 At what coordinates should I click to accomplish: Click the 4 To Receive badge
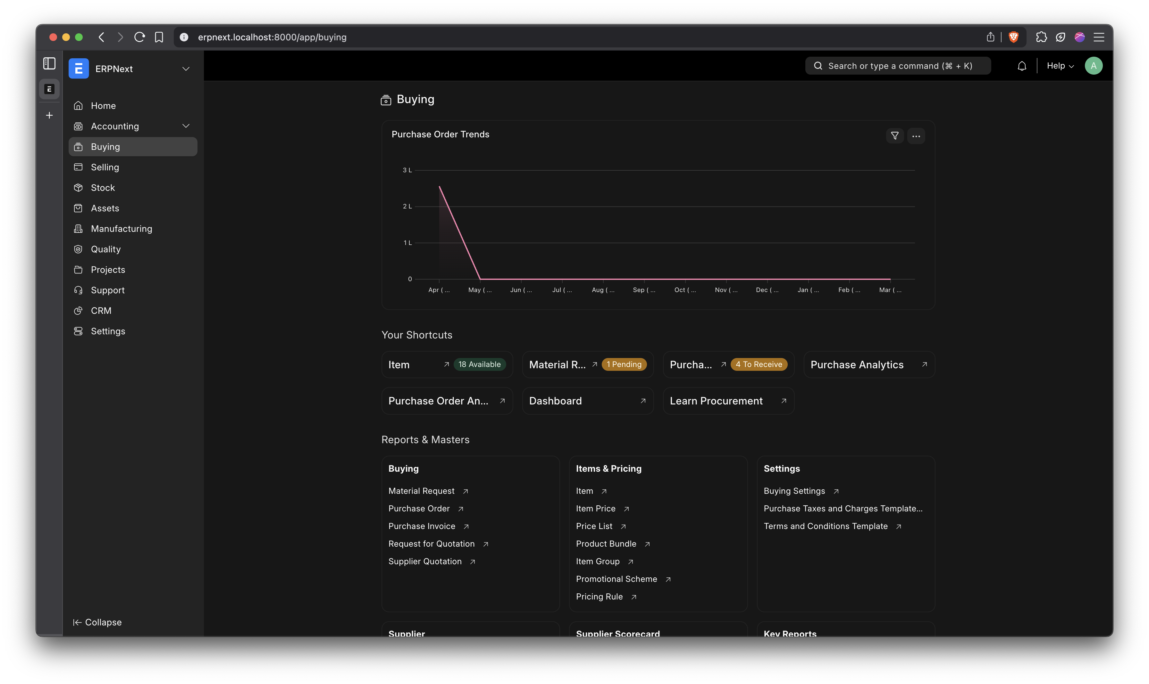(x=759, y=365)
